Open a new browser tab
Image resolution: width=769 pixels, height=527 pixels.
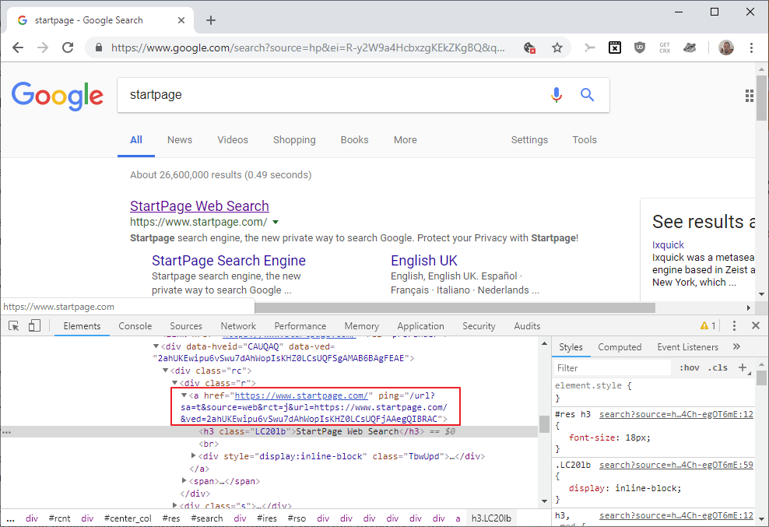211,20
